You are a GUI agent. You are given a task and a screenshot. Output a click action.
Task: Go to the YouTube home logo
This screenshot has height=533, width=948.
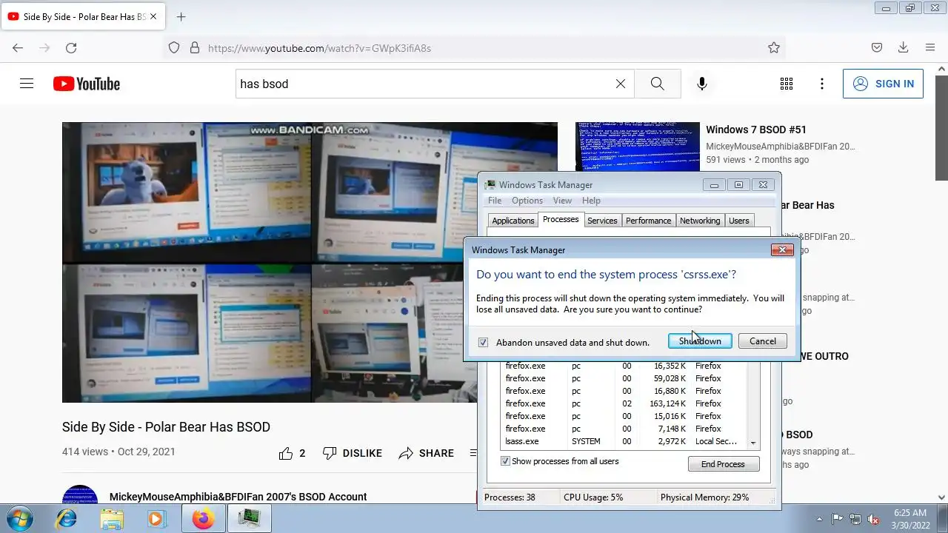pyautogui.click(x=87, y=84)
